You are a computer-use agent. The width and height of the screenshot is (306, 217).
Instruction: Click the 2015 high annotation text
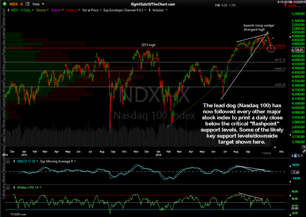point(148,45)
